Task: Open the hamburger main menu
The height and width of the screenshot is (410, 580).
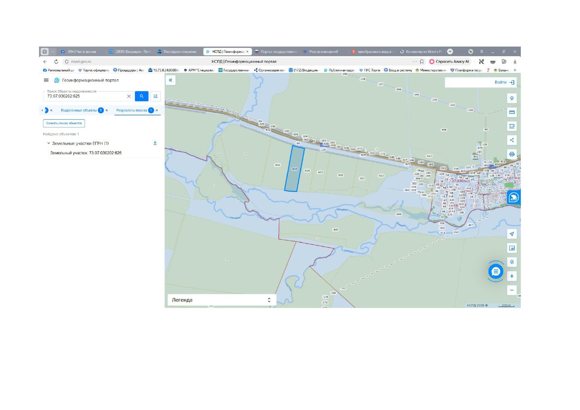Action: (x=46, y=80)
